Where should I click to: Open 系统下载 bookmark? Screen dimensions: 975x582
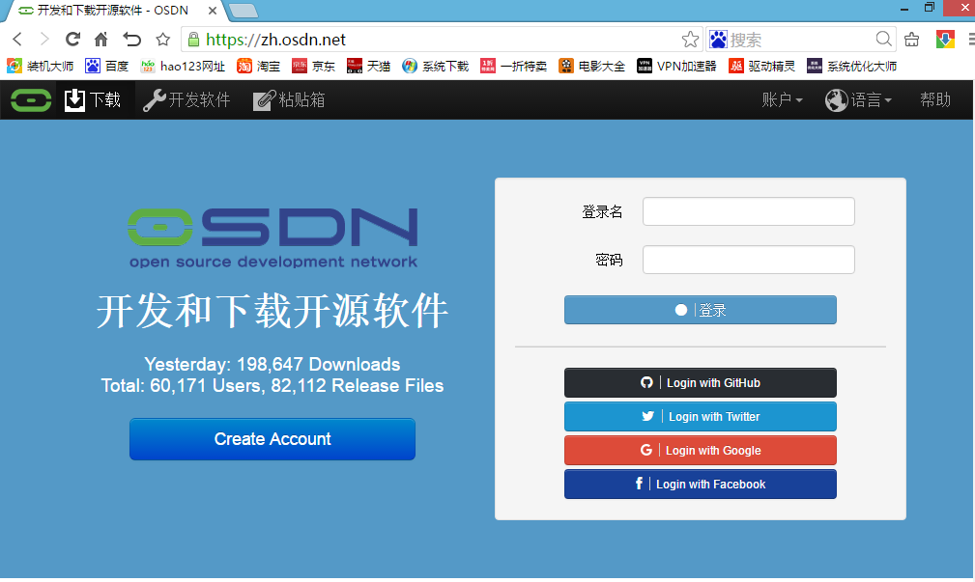point(435,66)
